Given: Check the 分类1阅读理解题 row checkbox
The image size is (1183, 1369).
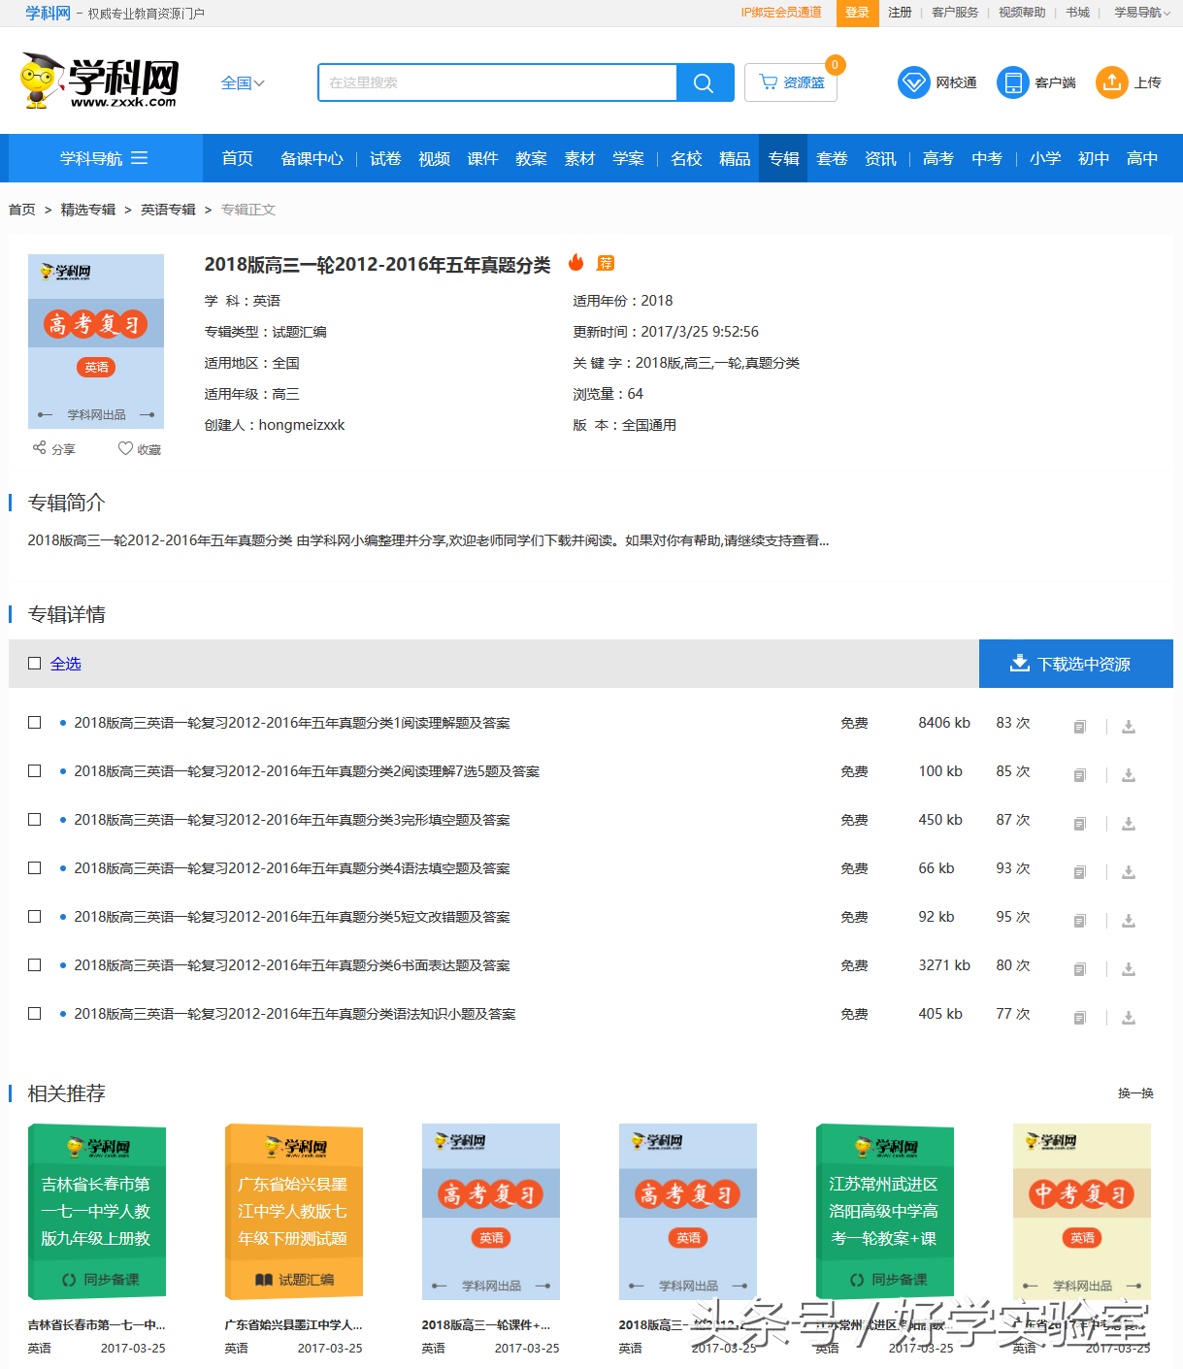Looking at the screenshot, I should click(35, 723).
